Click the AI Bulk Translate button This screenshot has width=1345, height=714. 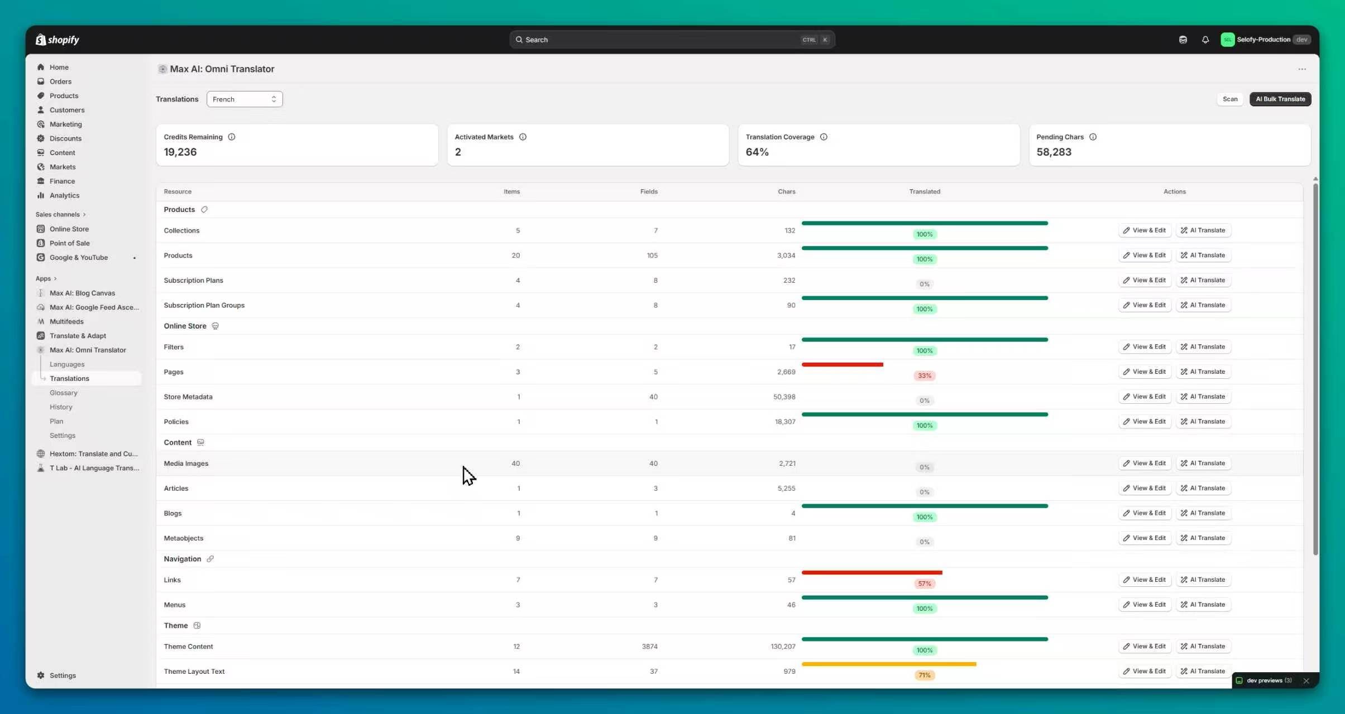pyautogui.click(x=1280, y=99)
